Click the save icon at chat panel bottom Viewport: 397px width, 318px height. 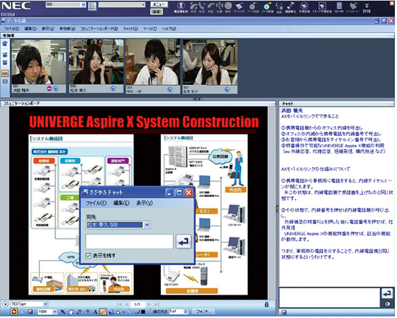(284, 312)
